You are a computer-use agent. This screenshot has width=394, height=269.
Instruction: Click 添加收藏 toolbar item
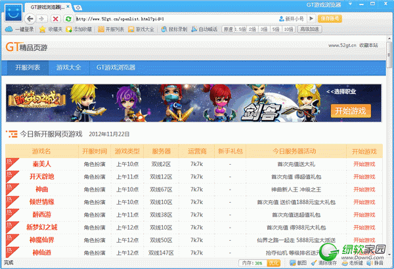pos(79,30)
